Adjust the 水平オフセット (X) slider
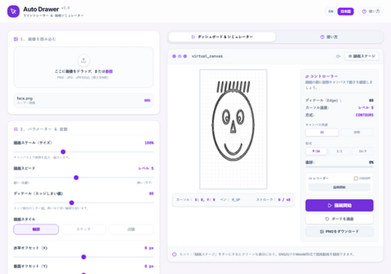Screen dimensions: 391x274 pyautogui.click(x=84, y=257)
